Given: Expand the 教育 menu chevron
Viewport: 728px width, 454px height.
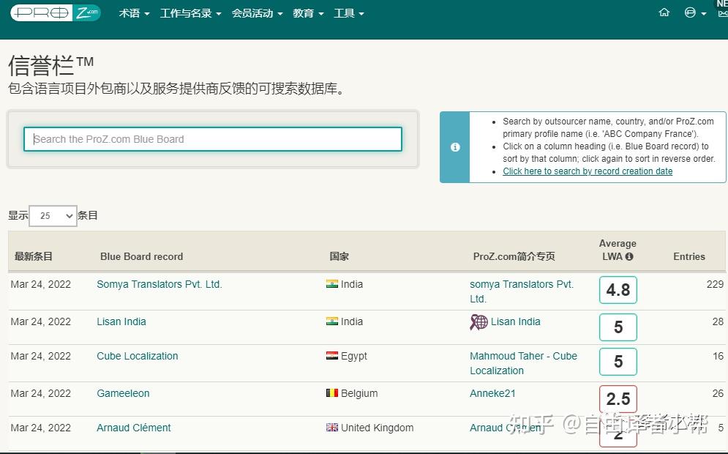Looking at the screenshot, I should pos(320,13).
